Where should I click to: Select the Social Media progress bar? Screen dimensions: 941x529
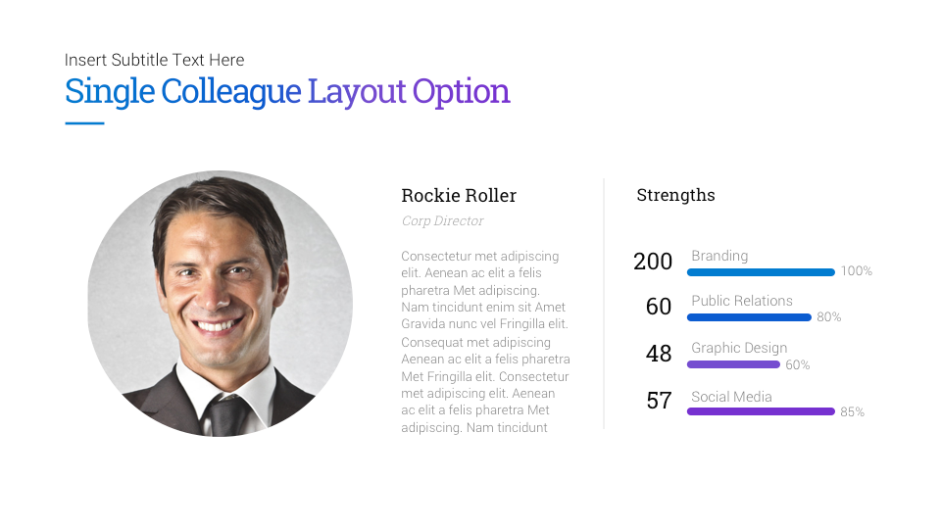(x=761, y=411)
